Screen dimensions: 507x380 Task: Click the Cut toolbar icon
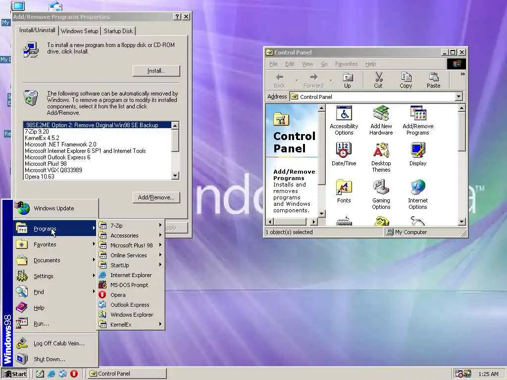pos(378,80)
